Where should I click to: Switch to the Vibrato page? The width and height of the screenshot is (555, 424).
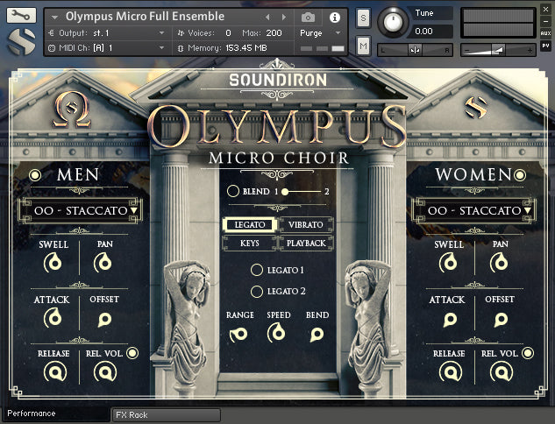[306, 224]
